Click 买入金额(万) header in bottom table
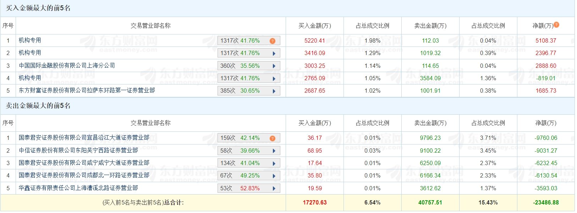Viewport: 577px width, 213px height. [x=314, y=123]
